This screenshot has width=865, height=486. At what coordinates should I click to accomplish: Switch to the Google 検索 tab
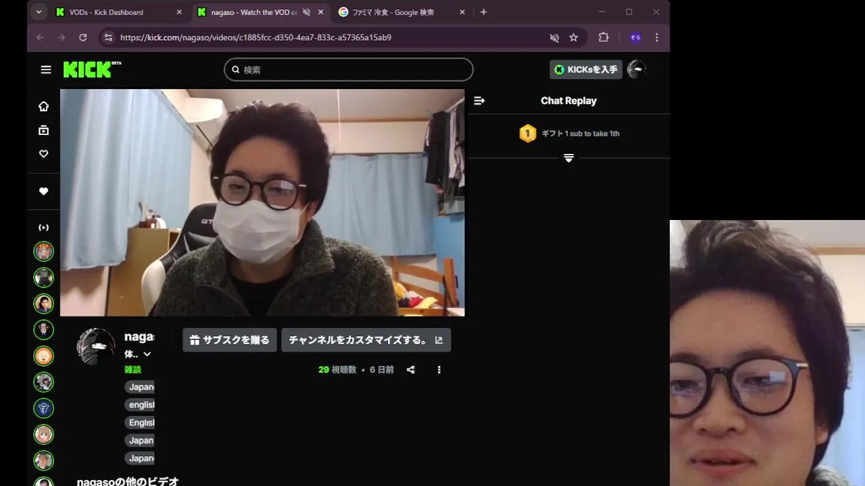click(x=402, y=12)
